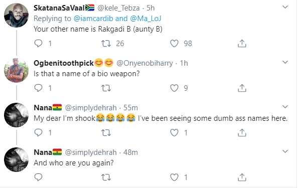
Task: Share SkatanaSaVaal's tweet via share icon
Action: click(x=242, y=44)
